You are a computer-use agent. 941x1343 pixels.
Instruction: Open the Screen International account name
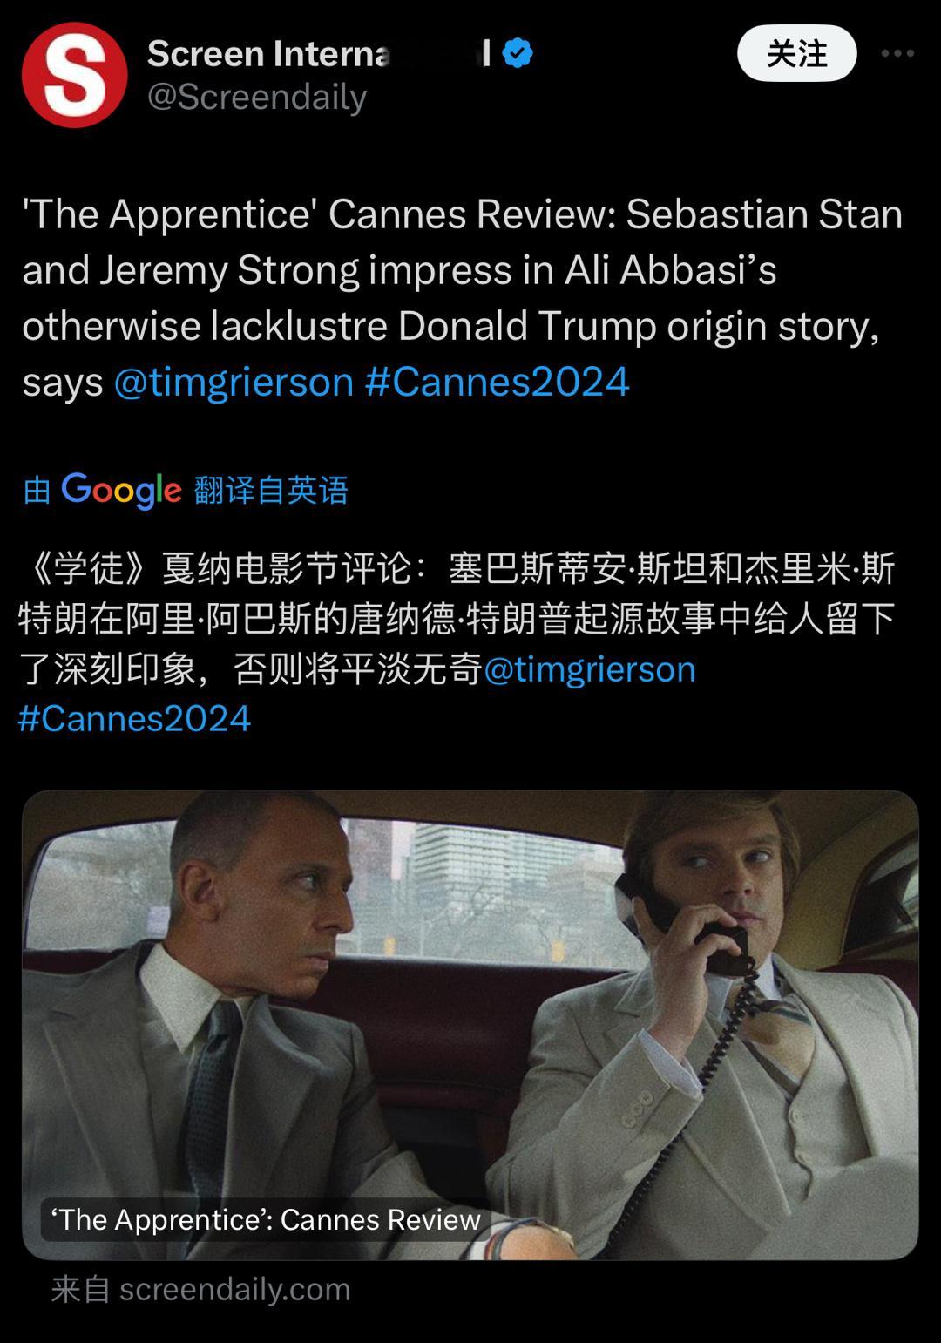319,53
